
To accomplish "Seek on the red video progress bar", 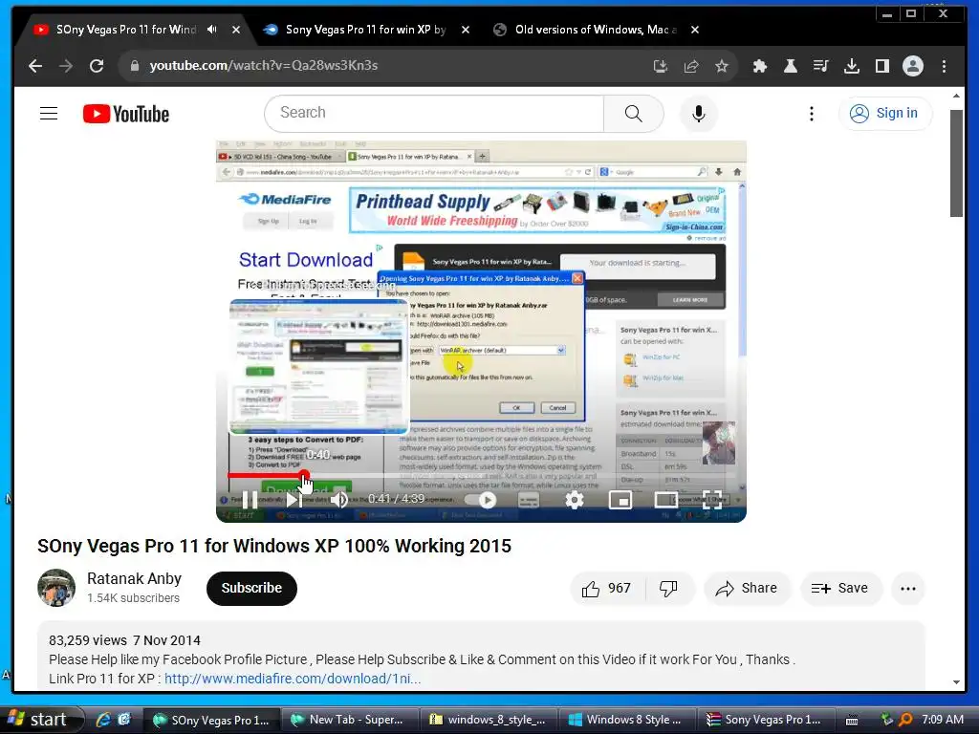I will pyautogui.click(x=481, y=476).
